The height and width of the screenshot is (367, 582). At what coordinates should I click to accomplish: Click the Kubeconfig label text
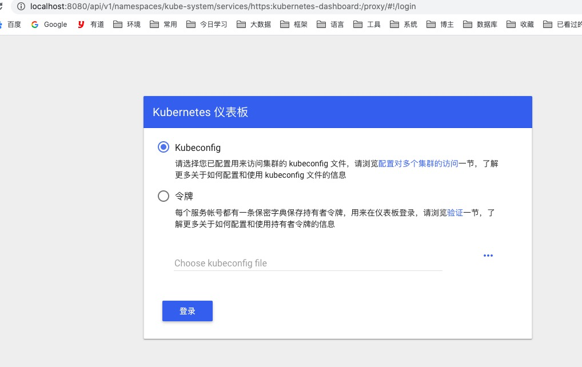point(197,147)
